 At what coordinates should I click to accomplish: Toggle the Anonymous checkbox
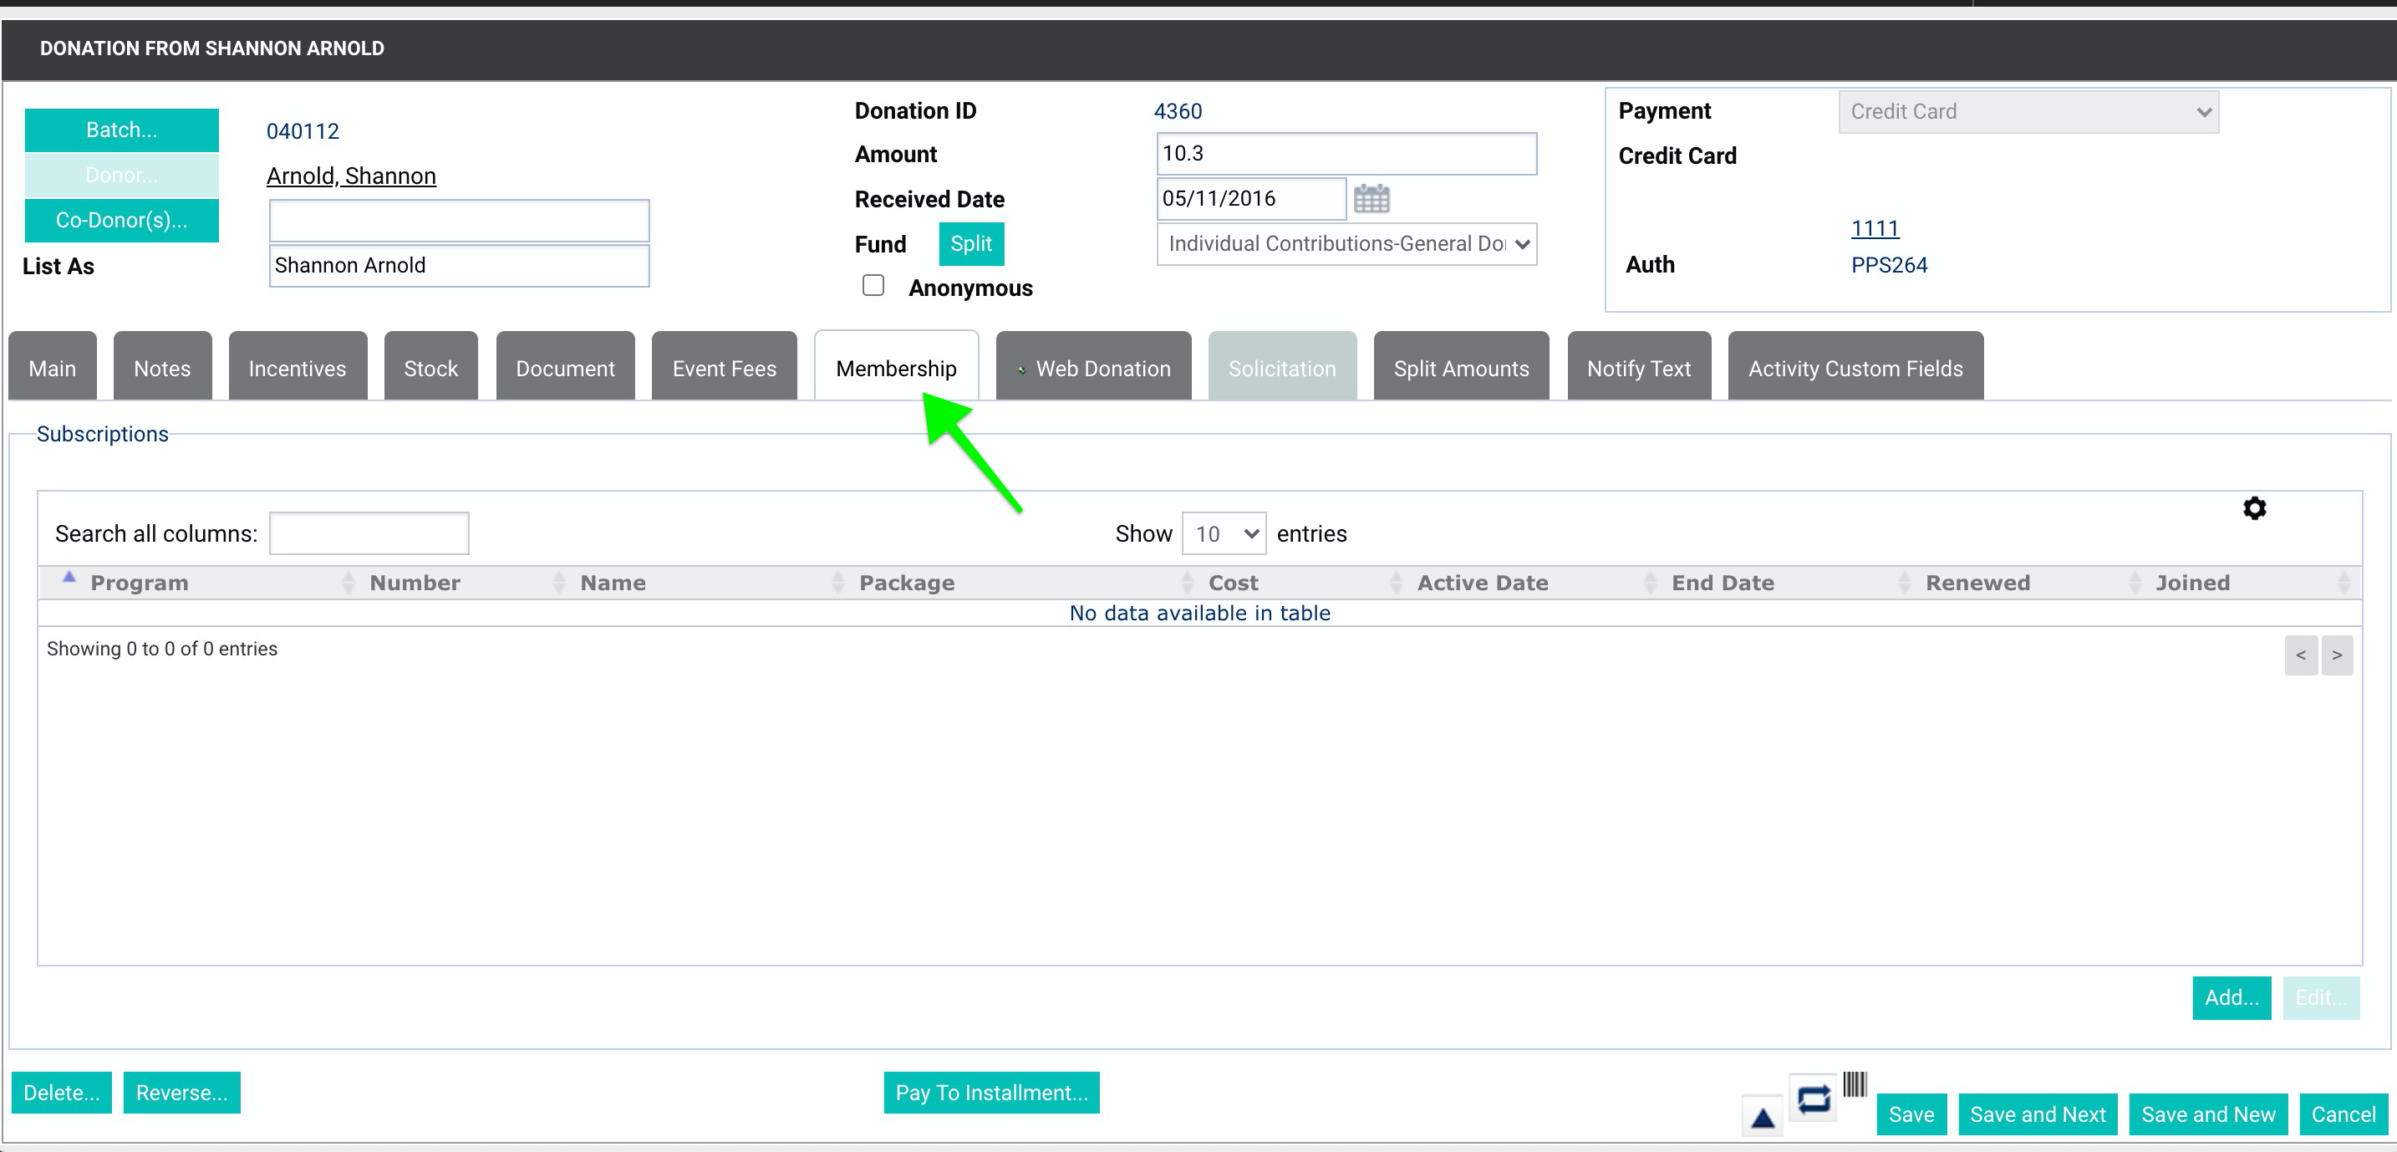coord(873,286)
